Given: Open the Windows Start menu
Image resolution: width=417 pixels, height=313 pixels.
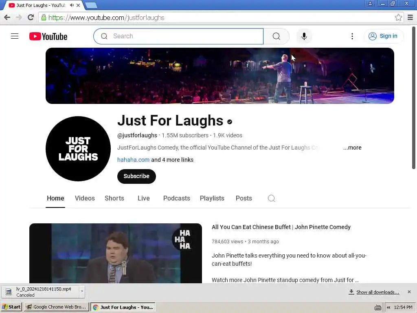Looking at the screenshot, I should 11,307.
